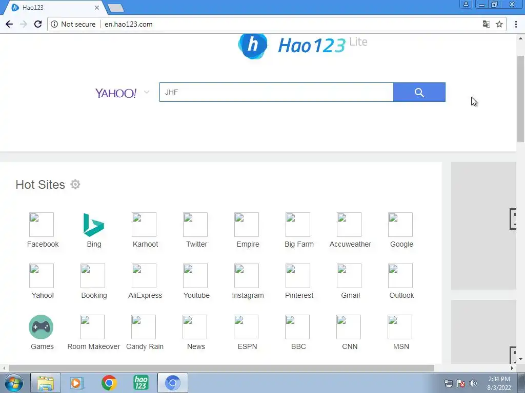Open the Candy Rain icon
This screenshot has height=393, width=525.
tap(144, 327)
